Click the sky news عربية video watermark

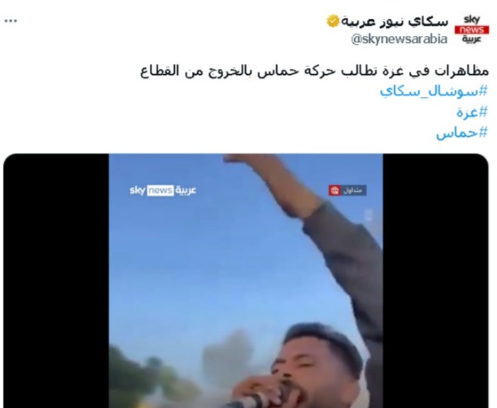click(x=163, y=191)
